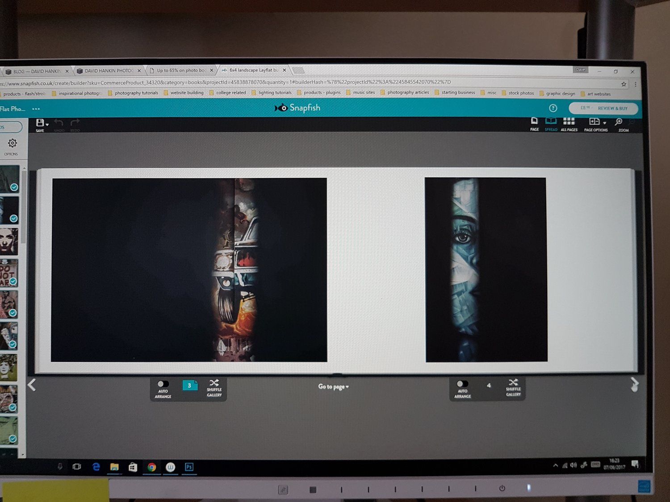
Task: Expand the Page Options dropdown arrow
Action: 604,123
